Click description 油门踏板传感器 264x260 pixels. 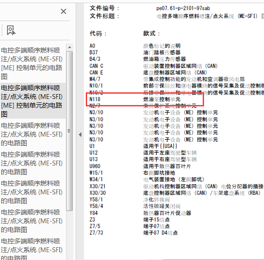[162, 53]
